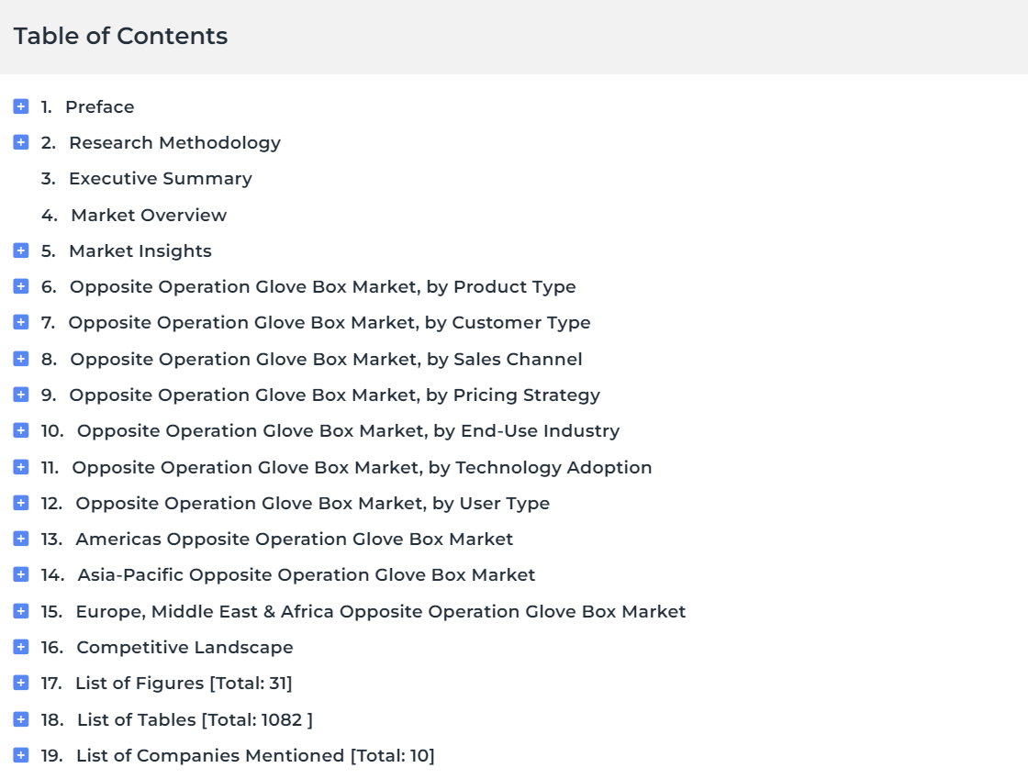1028x779 pixels.
Task: Expand Europe, Middle East & Africa plus icon
Action: click(21, 610)
